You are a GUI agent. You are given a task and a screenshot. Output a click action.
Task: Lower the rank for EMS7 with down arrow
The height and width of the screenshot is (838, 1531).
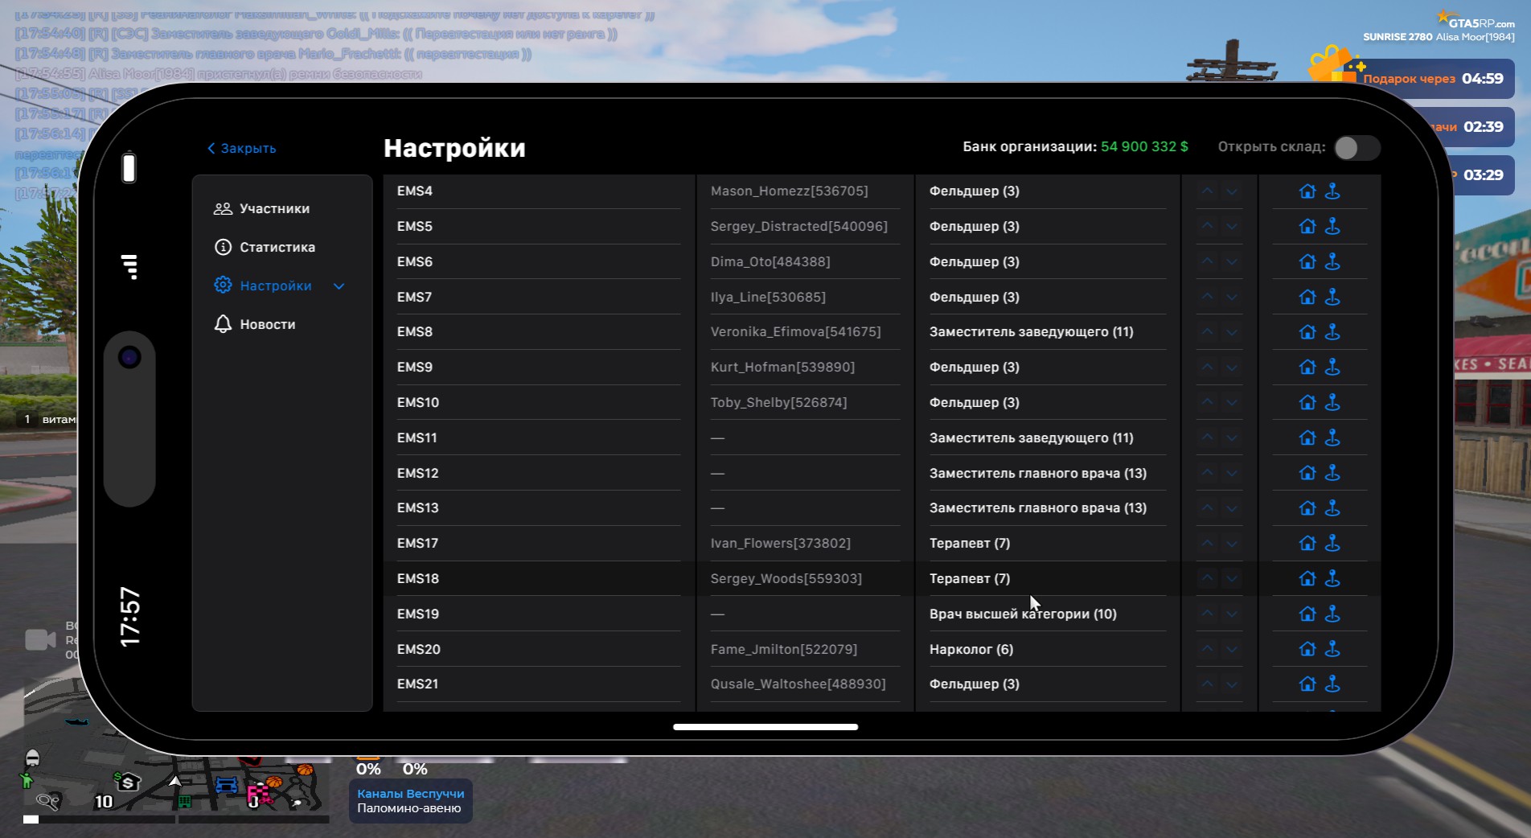click(x=1232, y=298)
